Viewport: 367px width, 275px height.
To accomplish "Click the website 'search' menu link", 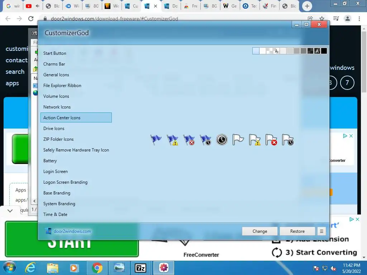I will (x=15, y=72).
